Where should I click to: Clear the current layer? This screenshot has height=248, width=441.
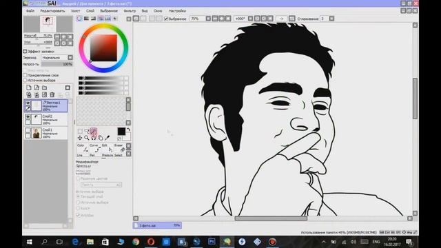click(x=44, y=95)
